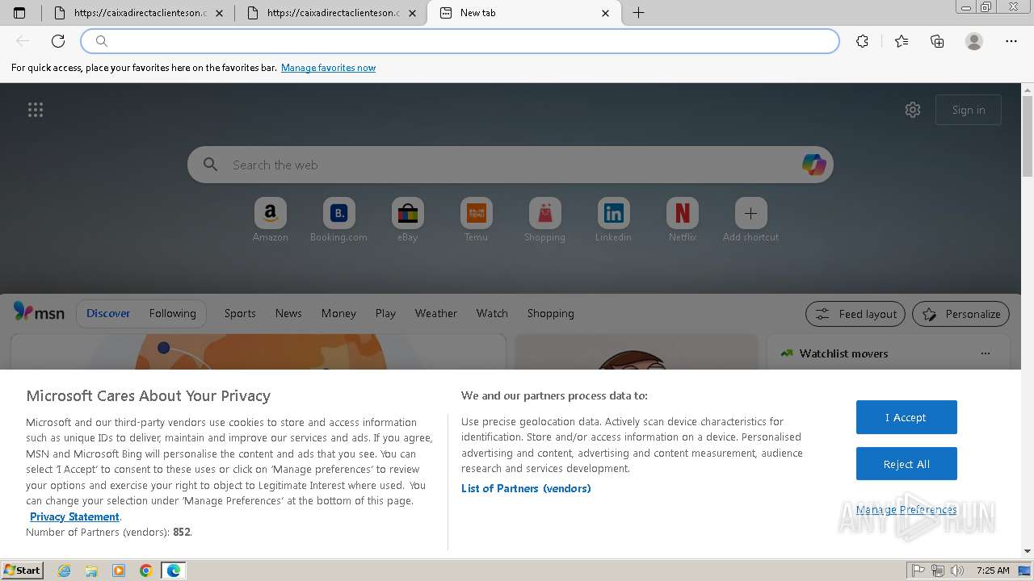The width and height of the screenshot is (1034, 581).
Task: Open the Privacy Statement link
Action: 74,516
